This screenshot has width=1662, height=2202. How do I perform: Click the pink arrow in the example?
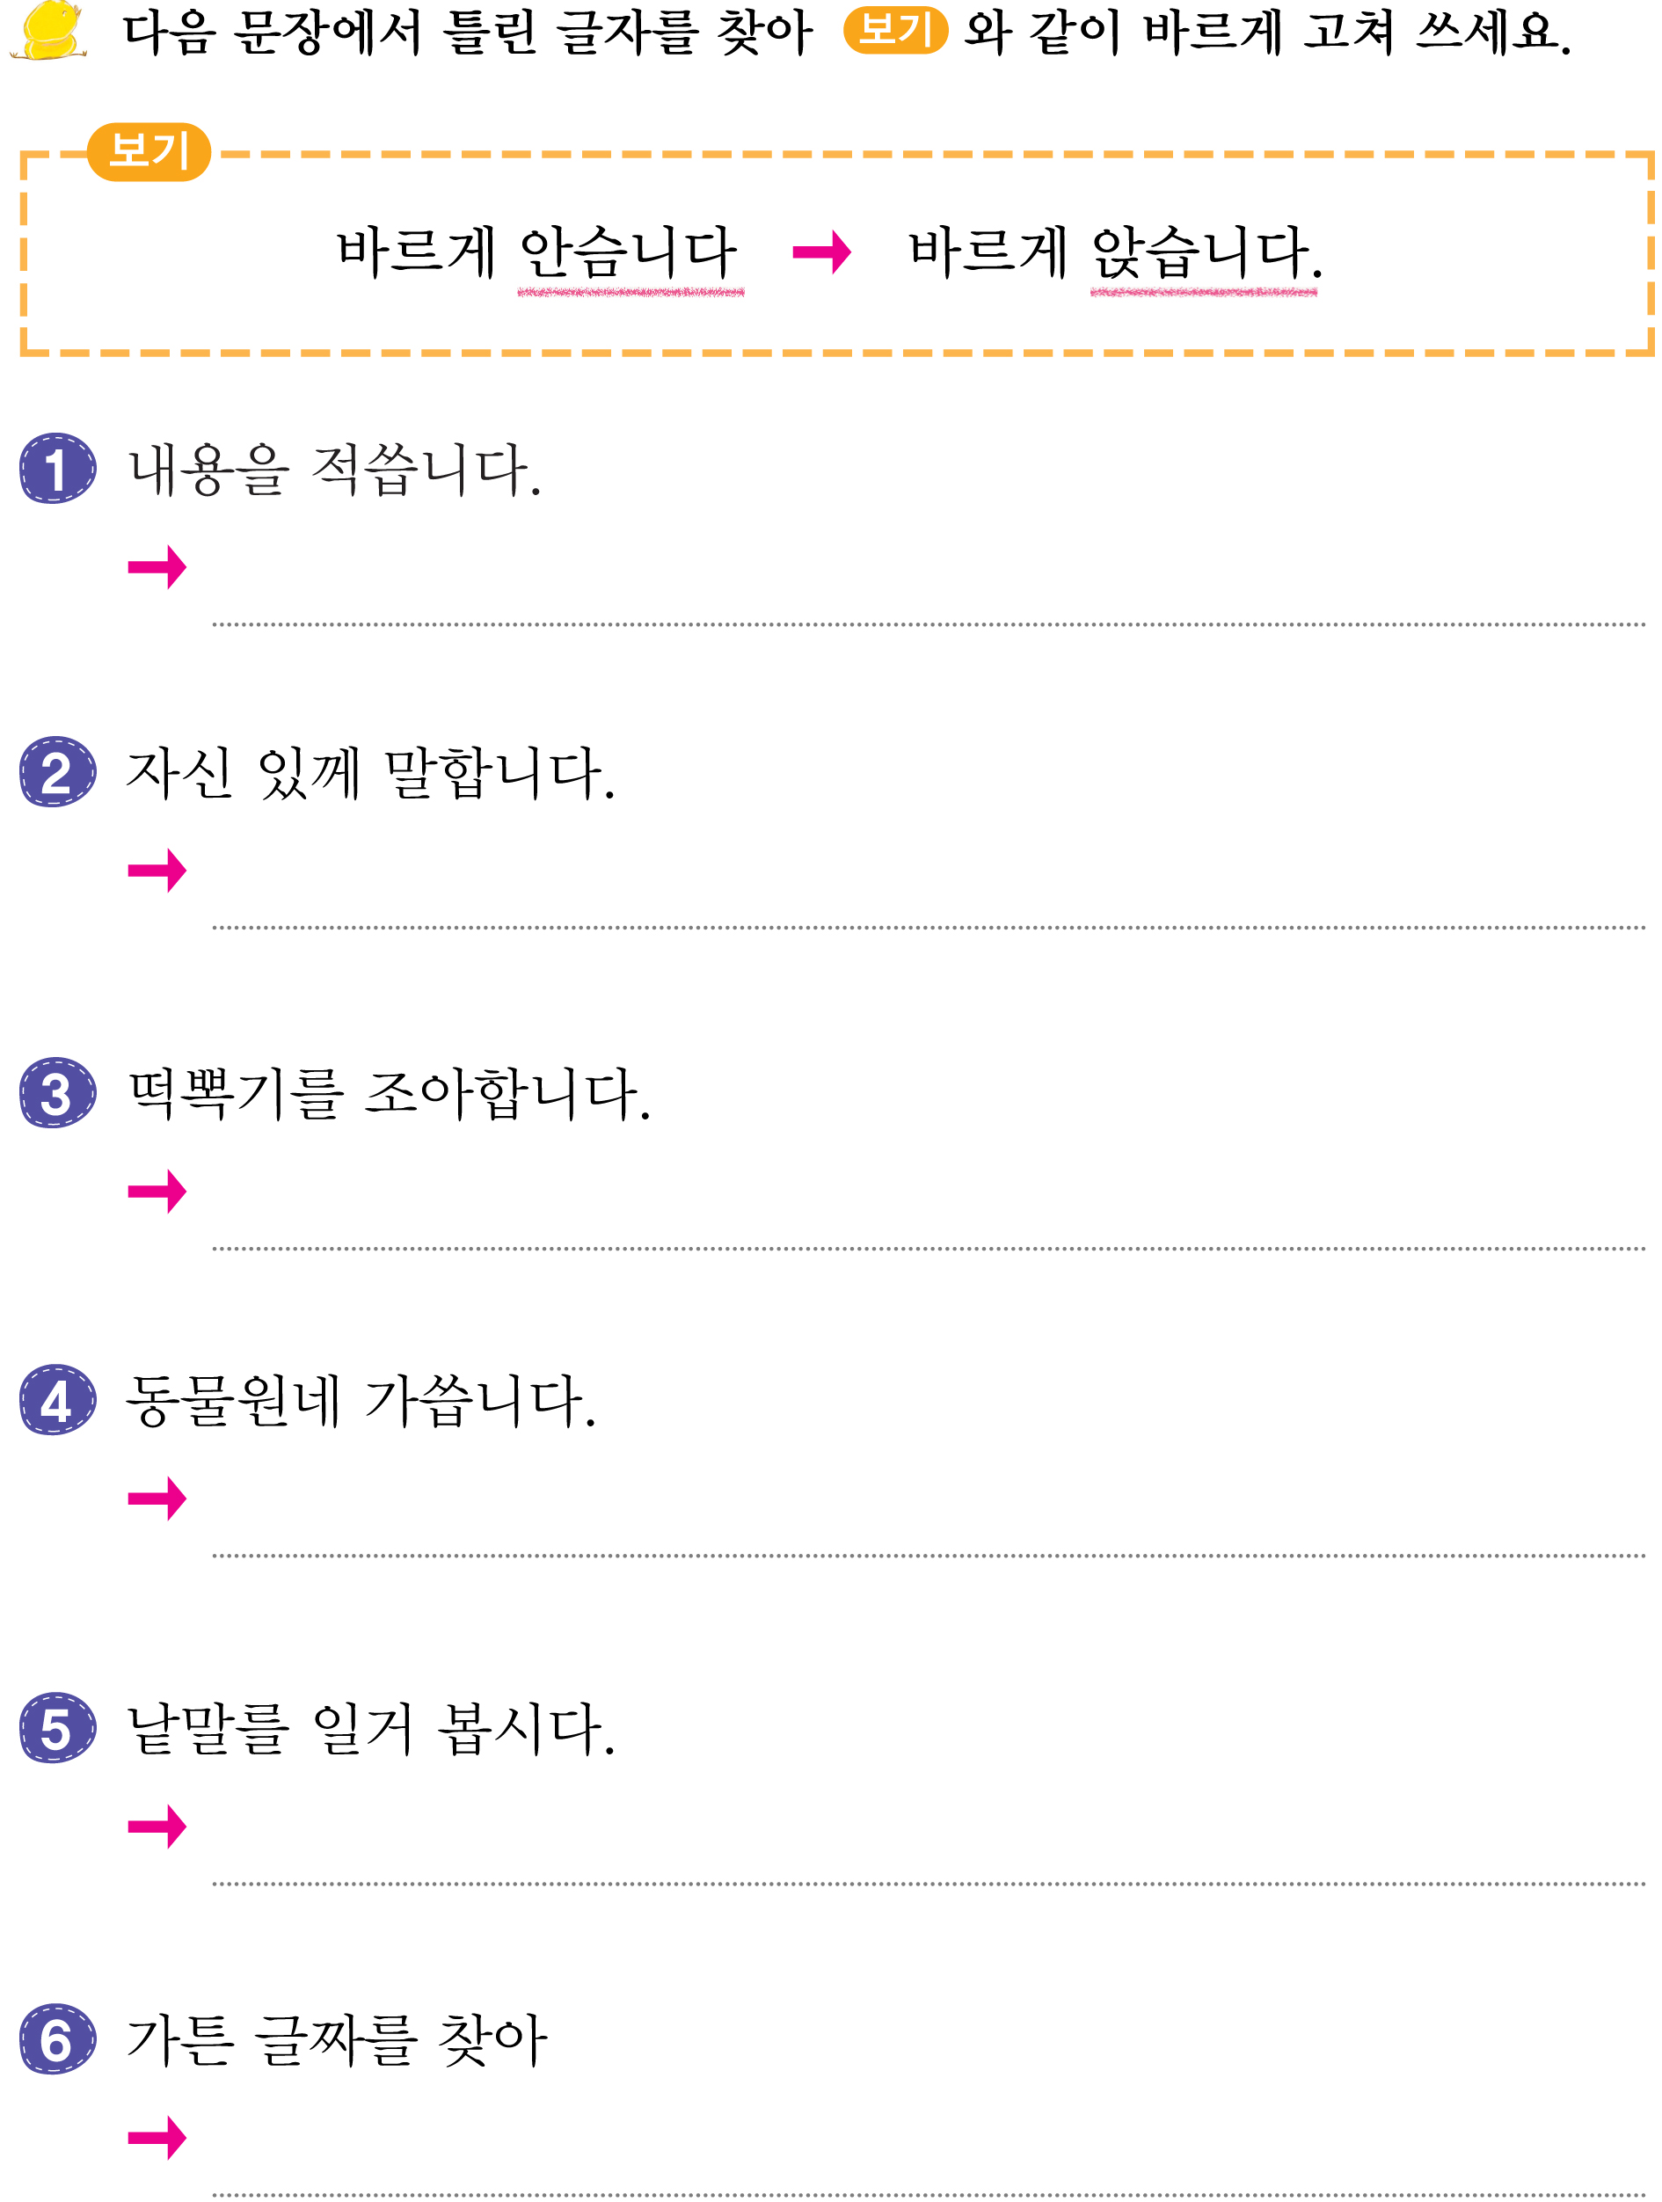[x=821, y=252]
